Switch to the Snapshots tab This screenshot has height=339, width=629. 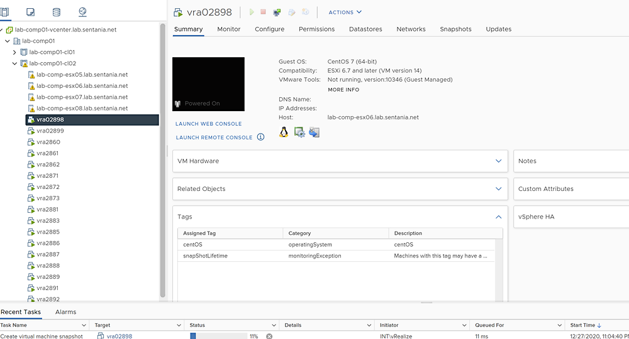(x=455, y=30)
